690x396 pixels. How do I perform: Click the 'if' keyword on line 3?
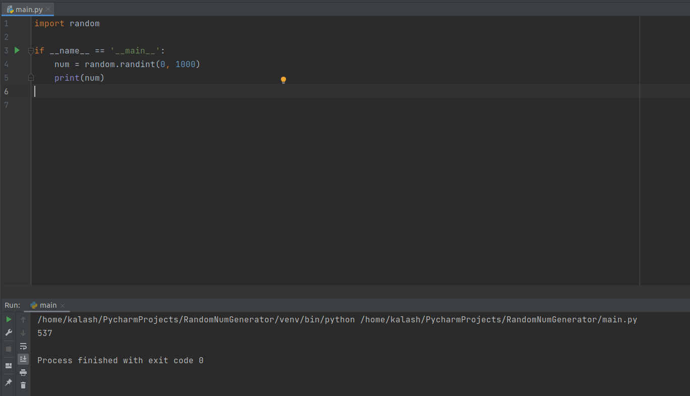pos(39,50)
